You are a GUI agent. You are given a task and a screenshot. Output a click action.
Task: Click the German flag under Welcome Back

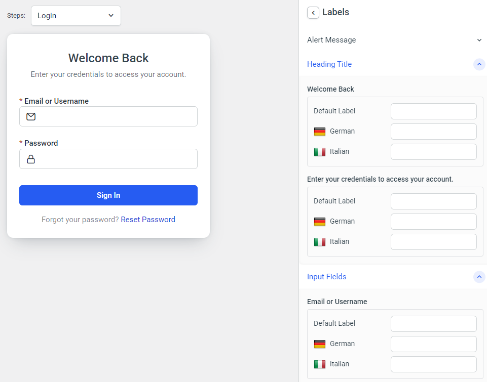click(320, 131)
